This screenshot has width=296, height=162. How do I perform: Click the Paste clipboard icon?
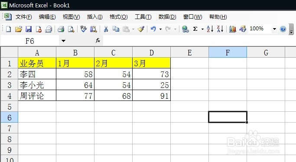coord(126,29)
